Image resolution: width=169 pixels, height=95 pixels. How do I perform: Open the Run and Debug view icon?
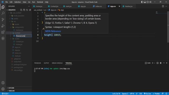pos(3,26)
